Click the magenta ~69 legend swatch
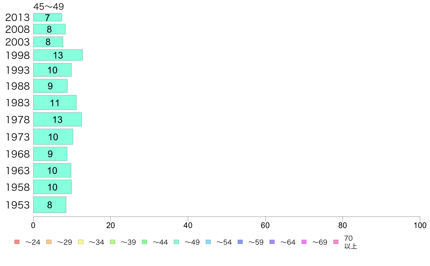 [x=304, y=242]
